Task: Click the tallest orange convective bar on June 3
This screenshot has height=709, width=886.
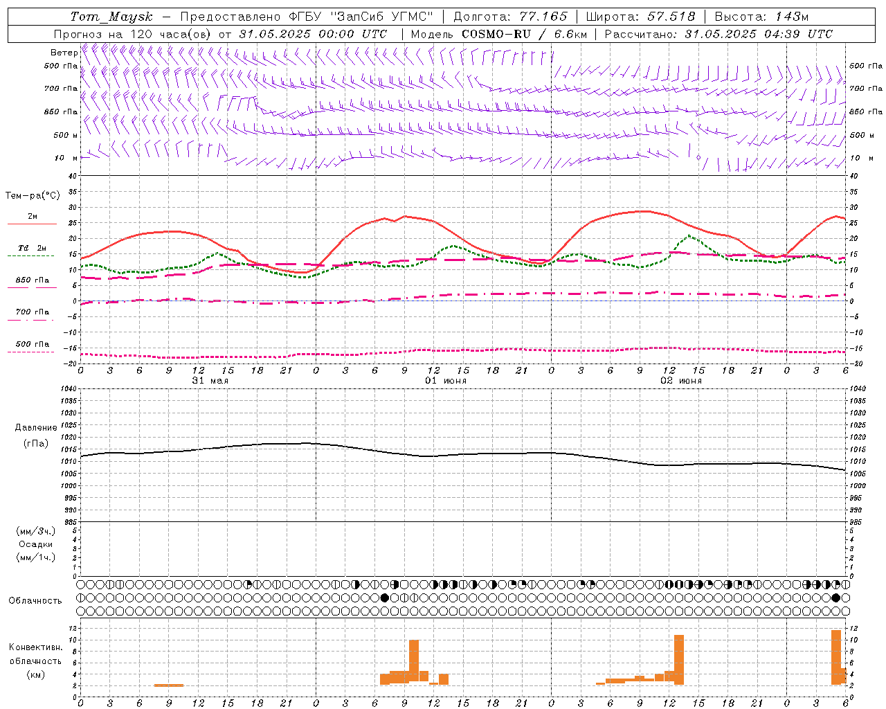Action: coord(836,658)
